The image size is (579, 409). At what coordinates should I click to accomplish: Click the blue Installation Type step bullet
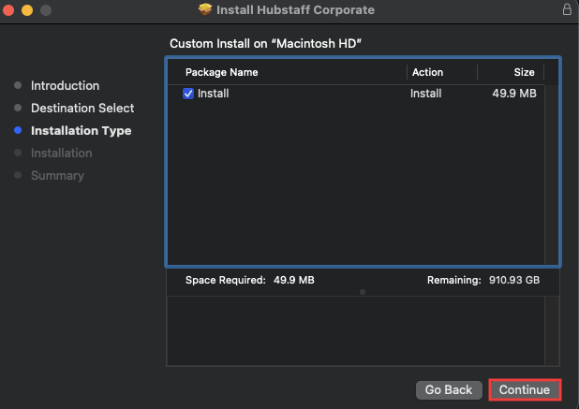18,130
